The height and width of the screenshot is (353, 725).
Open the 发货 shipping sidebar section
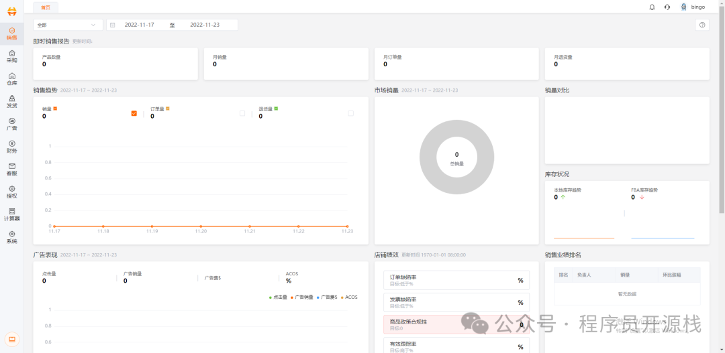pyautogui.click(x=12, y=102)
